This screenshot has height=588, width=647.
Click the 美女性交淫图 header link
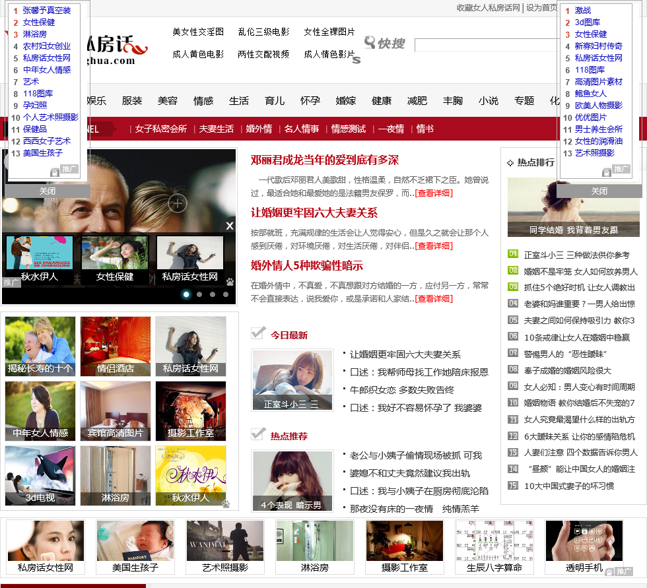198,32
